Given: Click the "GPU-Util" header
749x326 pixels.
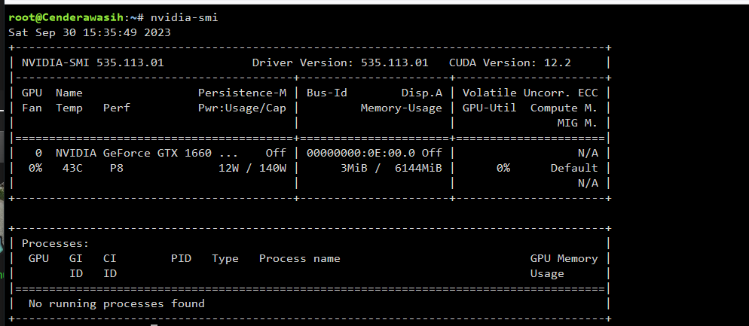Looking at the screenshot, I should tap(489, 108).
